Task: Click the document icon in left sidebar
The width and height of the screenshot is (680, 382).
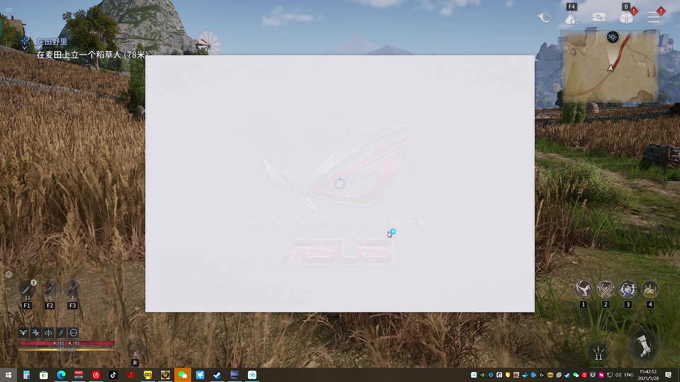Action: coord(9,291)
